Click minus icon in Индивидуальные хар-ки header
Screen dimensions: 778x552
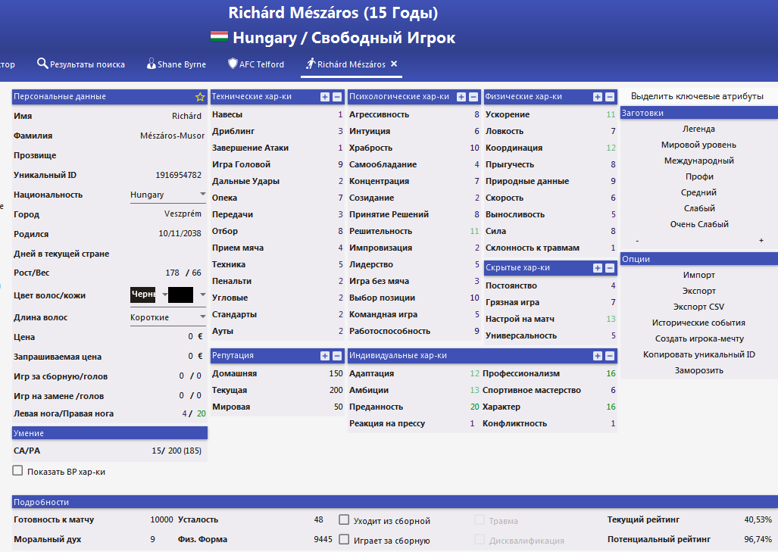point(610,356)
